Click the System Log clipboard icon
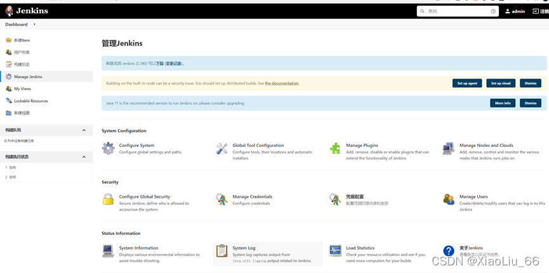Image resolution: width=549 pixels, height=273 pixels. click(x=222, y=251)
